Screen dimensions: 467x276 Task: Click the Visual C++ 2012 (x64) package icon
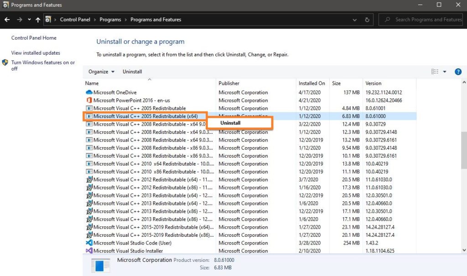(89, 179)
